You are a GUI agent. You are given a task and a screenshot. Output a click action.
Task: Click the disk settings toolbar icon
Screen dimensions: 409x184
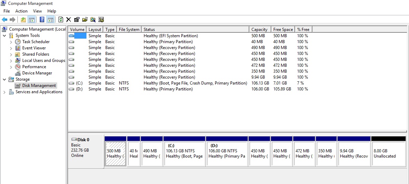point(101,19)
